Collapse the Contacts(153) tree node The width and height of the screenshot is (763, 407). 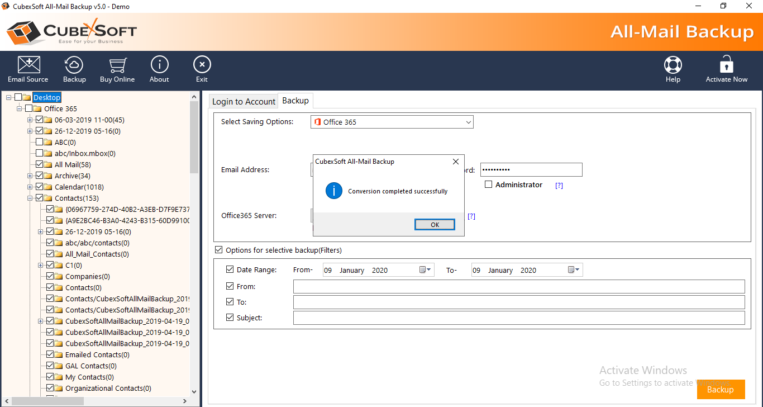[x=30, y=198]
